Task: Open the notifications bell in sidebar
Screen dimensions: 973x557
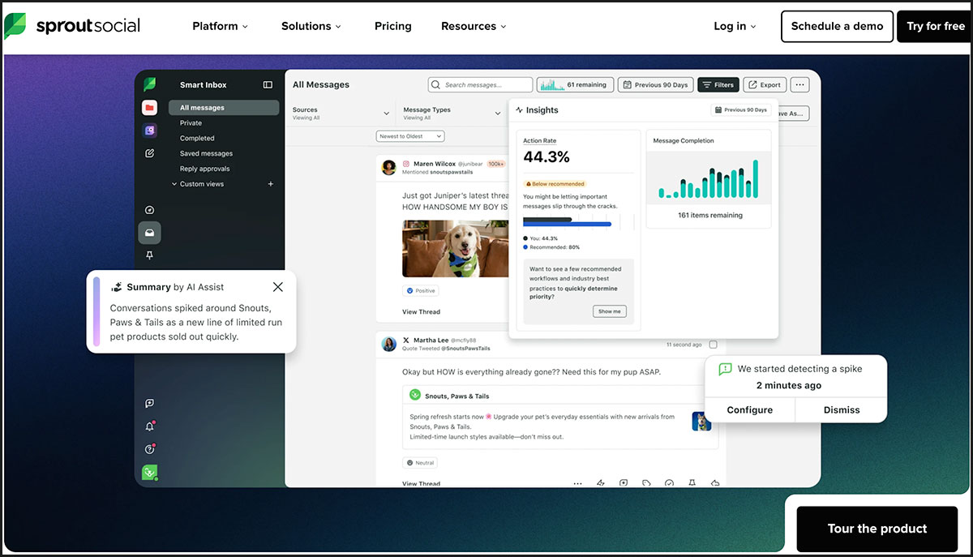Action: click(149, 426)
